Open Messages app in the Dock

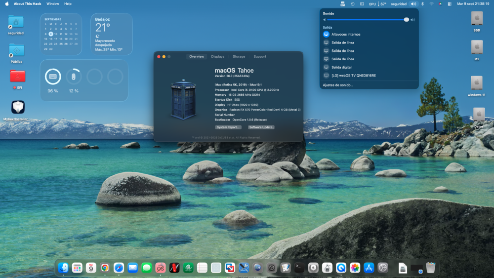point(147,268)
